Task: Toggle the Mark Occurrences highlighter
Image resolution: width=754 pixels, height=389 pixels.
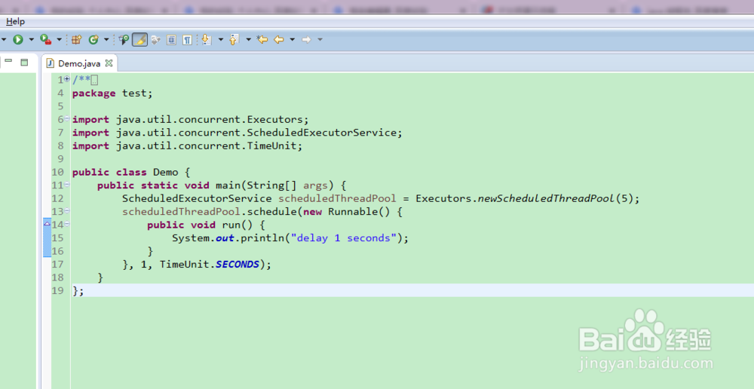Action: pyautogui.click(x=139, y=39)
